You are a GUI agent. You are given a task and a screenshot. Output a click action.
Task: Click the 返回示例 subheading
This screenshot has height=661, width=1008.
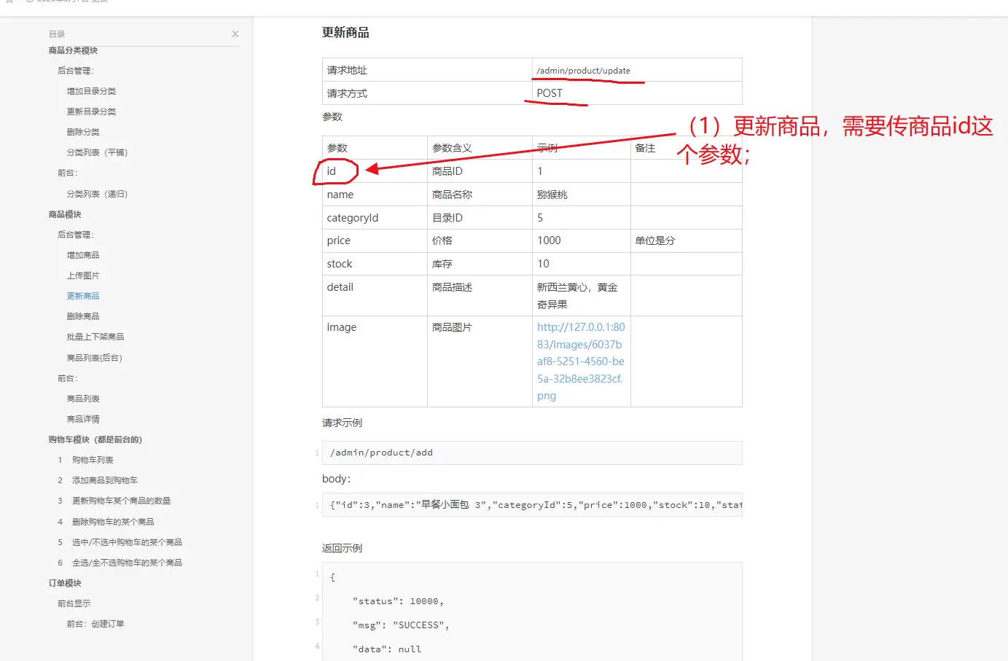(x=342, y=548)
